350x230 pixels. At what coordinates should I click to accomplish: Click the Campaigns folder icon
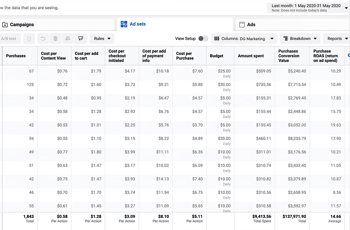5,25
